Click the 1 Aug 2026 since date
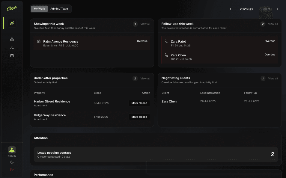 coord(101,117)
